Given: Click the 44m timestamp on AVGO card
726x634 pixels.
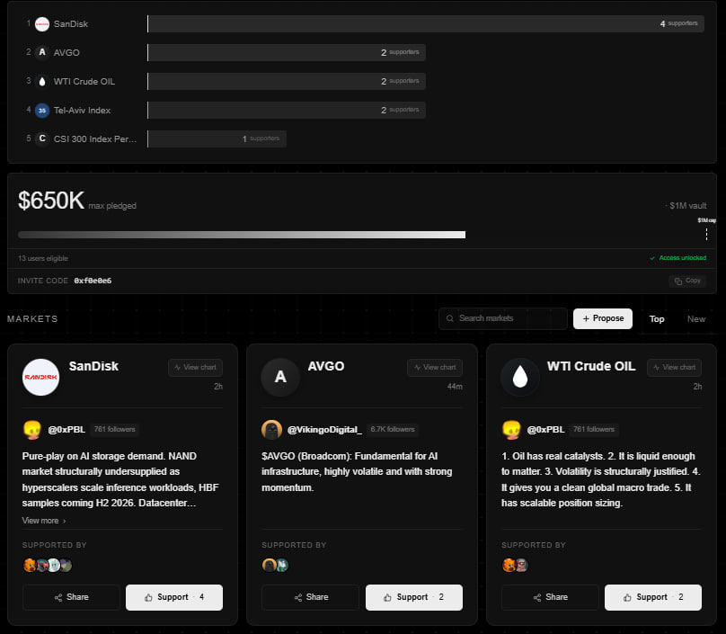Looking at the screenshot, I should coord(455,387).
